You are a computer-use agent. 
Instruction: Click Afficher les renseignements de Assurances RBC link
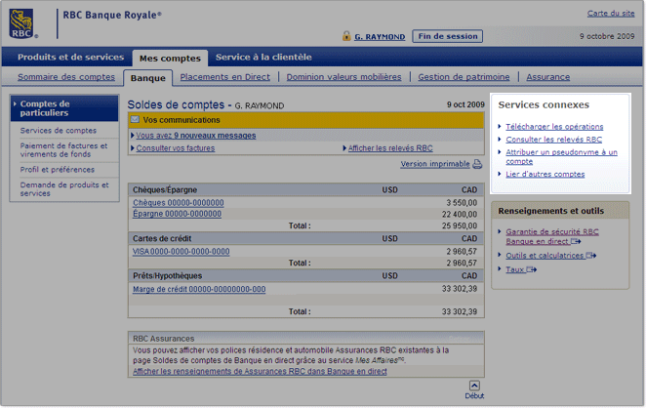[x=260, y=371]
